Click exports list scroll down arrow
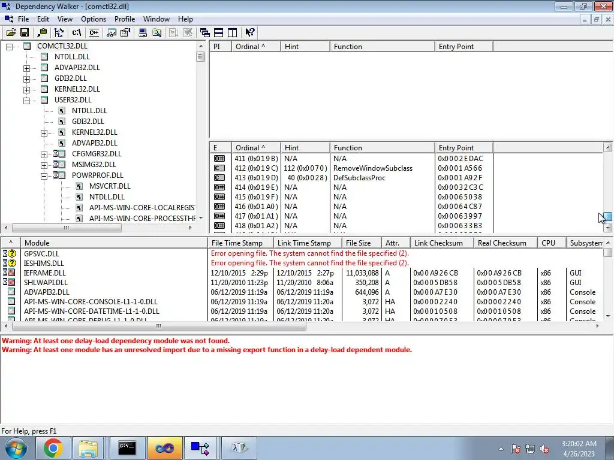The height and width of the screenshot is (460, 614). pos(608,228)
